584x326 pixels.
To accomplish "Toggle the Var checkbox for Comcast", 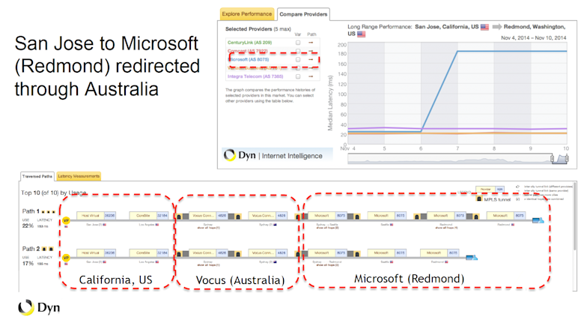I will click(x=298, y=51).
